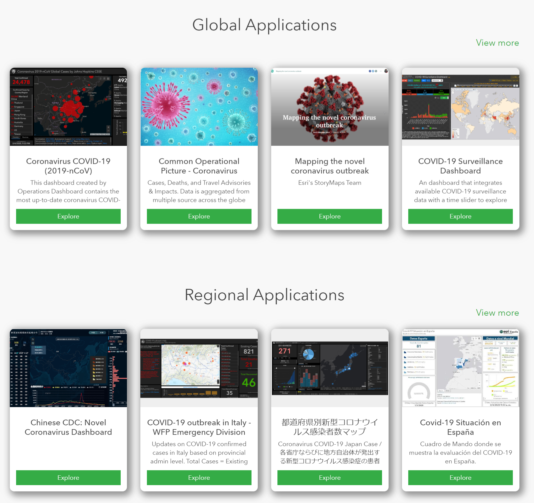This screenshot has height=503, width=534.
Task: Click View more under Regional Applications
Action: click(x=497, y=313)
